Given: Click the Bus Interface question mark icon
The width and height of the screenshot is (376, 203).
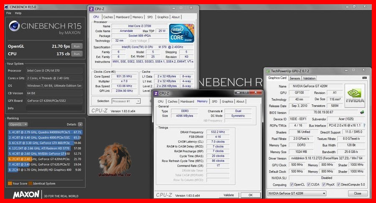Looking at the screenshot, I should (x=364, y=125).
